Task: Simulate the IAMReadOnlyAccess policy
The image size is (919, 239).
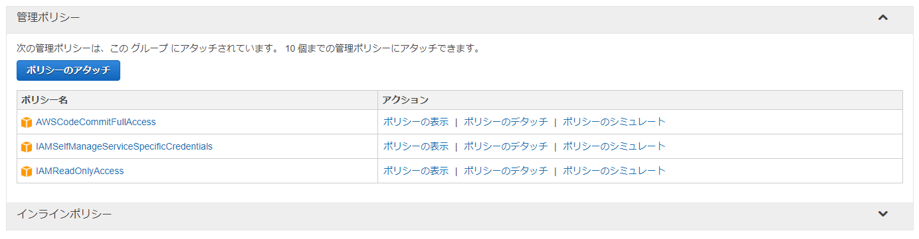Action: pyautogui.click(x=614, y=171)
